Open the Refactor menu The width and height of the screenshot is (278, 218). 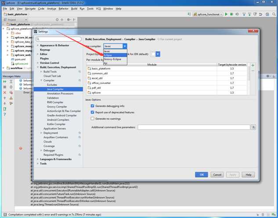(63, 8)
